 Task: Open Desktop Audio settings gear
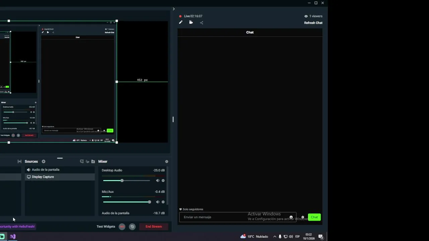(163, 180)
